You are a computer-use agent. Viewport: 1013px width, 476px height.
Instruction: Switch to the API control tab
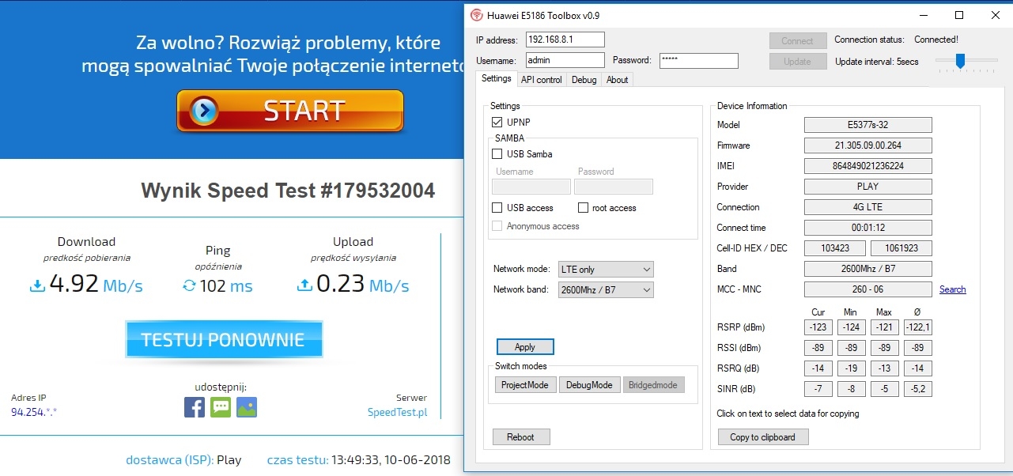pyautogui.click(x=542, y=80)
